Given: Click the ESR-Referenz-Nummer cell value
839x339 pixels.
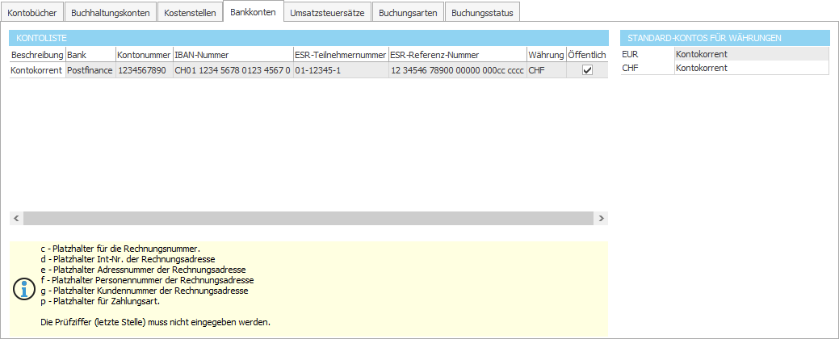Looking at the screenshot, I should coord(456,70).
